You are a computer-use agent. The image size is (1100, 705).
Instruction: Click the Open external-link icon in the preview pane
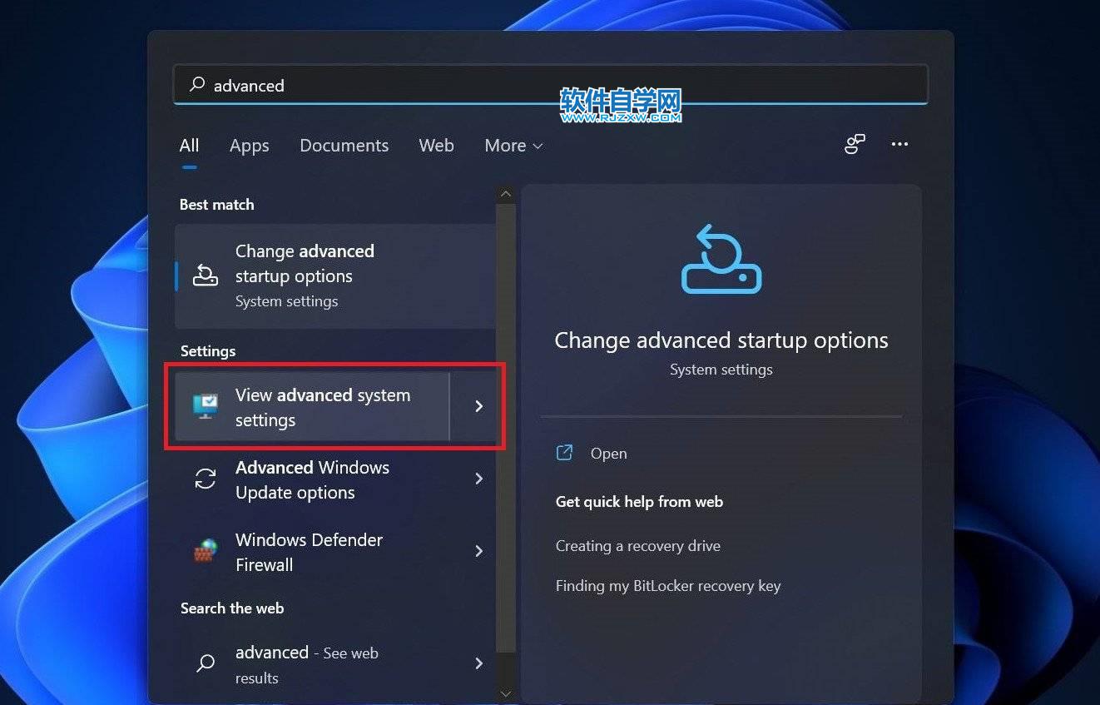click(564, 453)
